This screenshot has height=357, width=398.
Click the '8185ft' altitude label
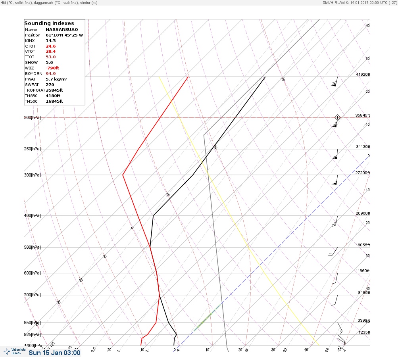point(364,293)
